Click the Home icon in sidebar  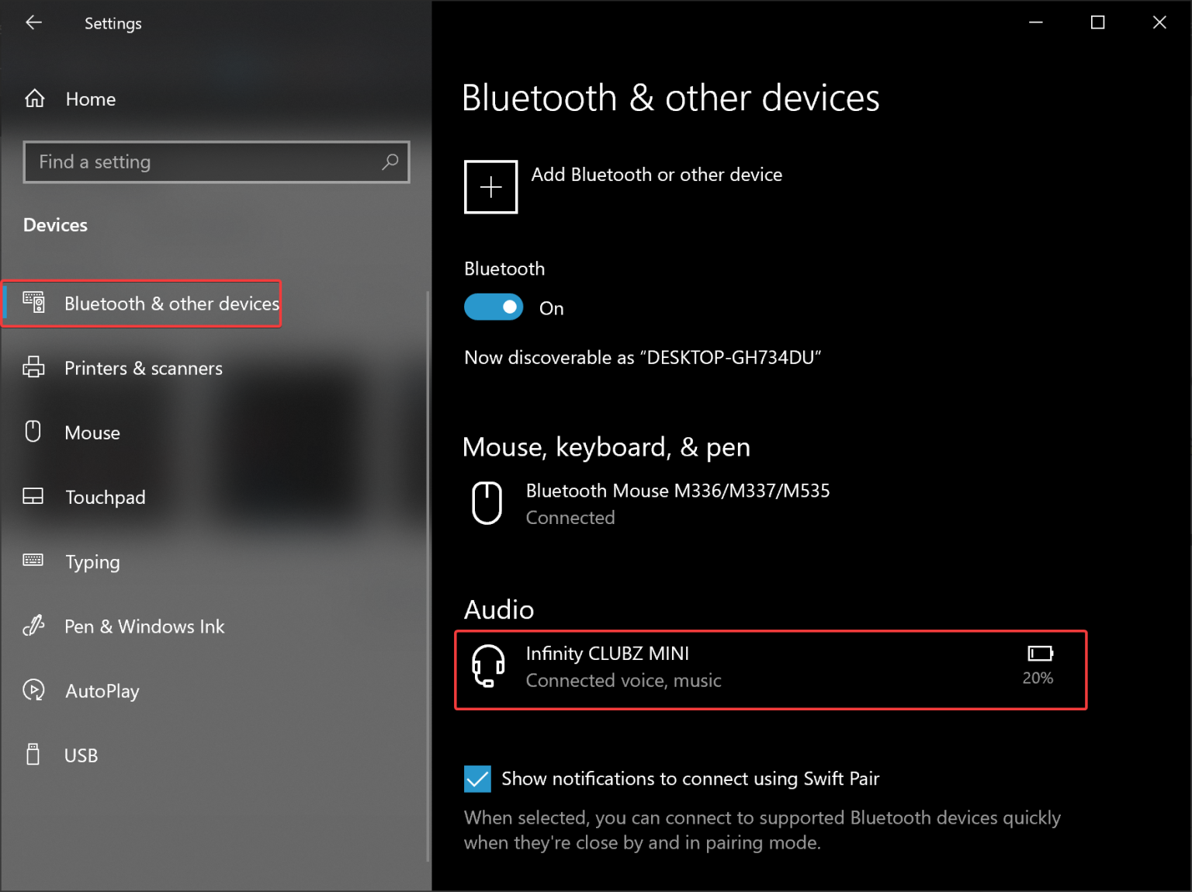34,98
